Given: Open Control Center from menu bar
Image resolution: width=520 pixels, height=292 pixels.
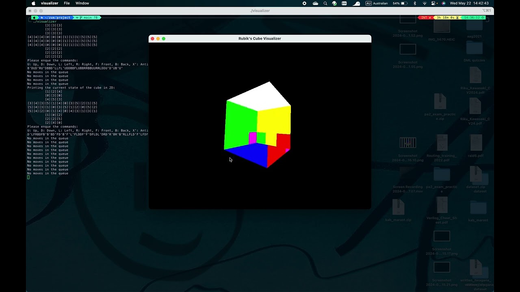Looking at the screenshot, I should pos(434,3).
